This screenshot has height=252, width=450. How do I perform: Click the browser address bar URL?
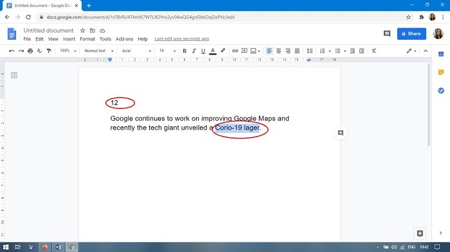(141, 17)
